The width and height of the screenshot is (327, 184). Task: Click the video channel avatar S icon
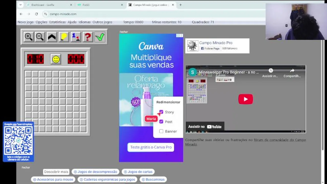point(192,72)
